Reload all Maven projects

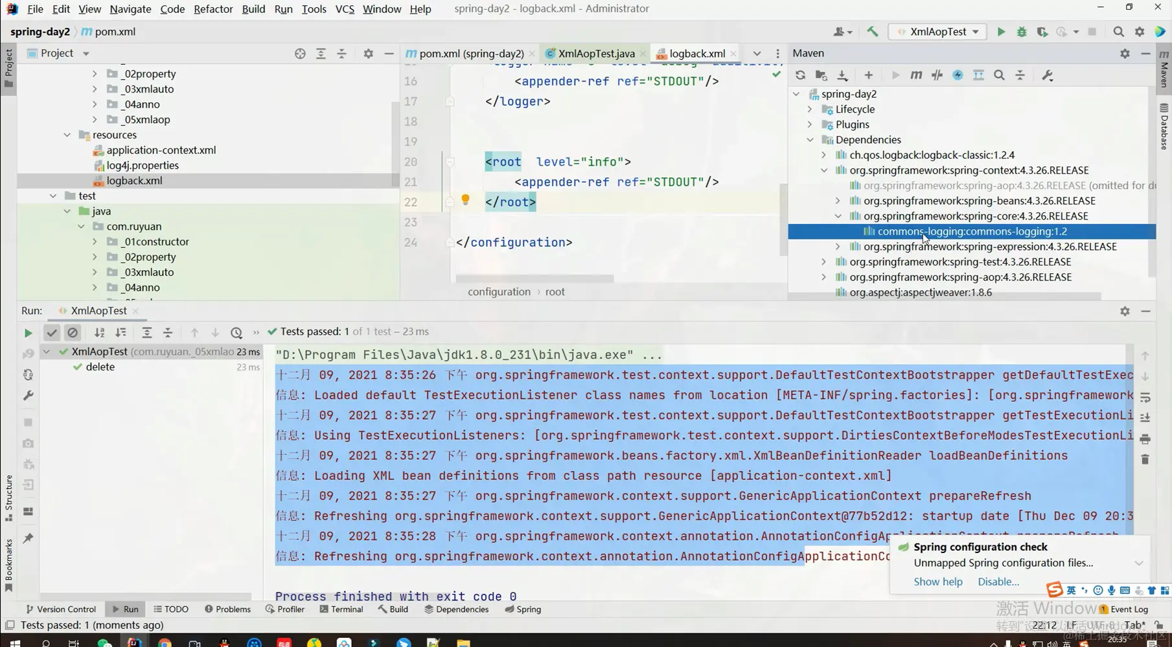[x=800, y=75]
